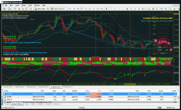The image size is (181, 110).
Task: Open the File menu
Action: [6, 5]
